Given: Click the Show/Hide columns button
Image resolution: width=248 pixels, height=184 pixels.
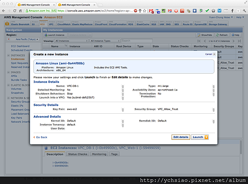Looking at the screenshot, I should tap(205, 35).
